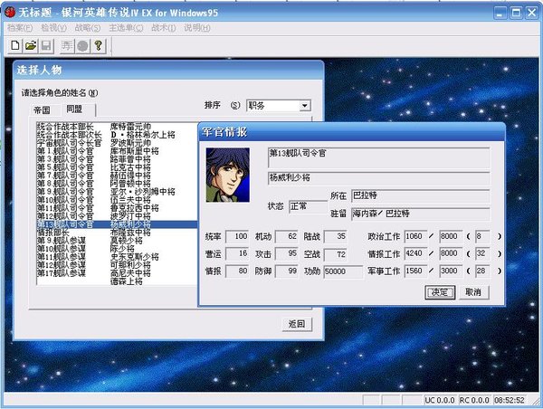Select the list entry 德森上将

click(117, 281)
